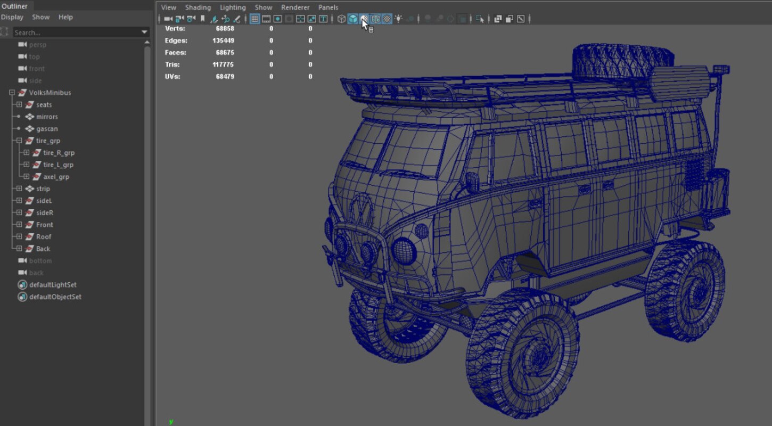Toggle Wireframe on Shaded display
This screenshot has height=426, width=772.
(375, 19)
